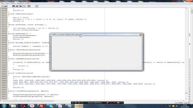Click the line 'public GiveMoney(playerid, amount)'
This screenshot has width=193, height=108.
pos(28,91)
